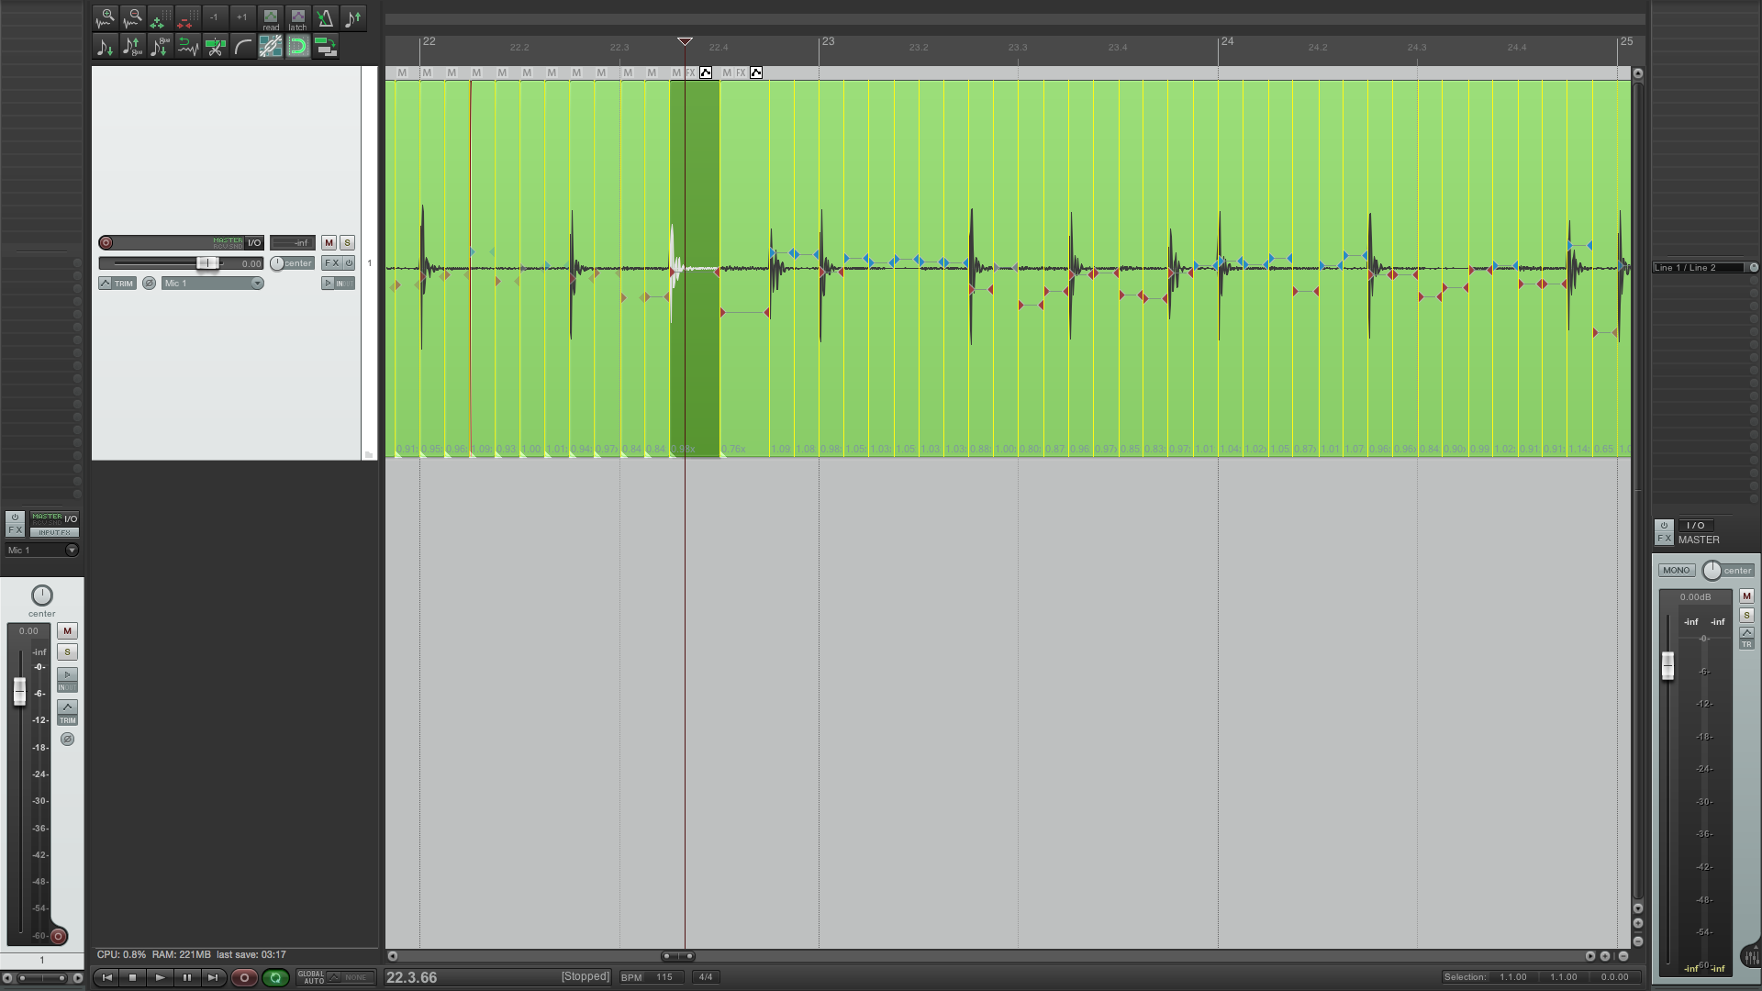Set automation mode to read
The width and height of the screenshot is (1762, 991).
coord(271,18)
